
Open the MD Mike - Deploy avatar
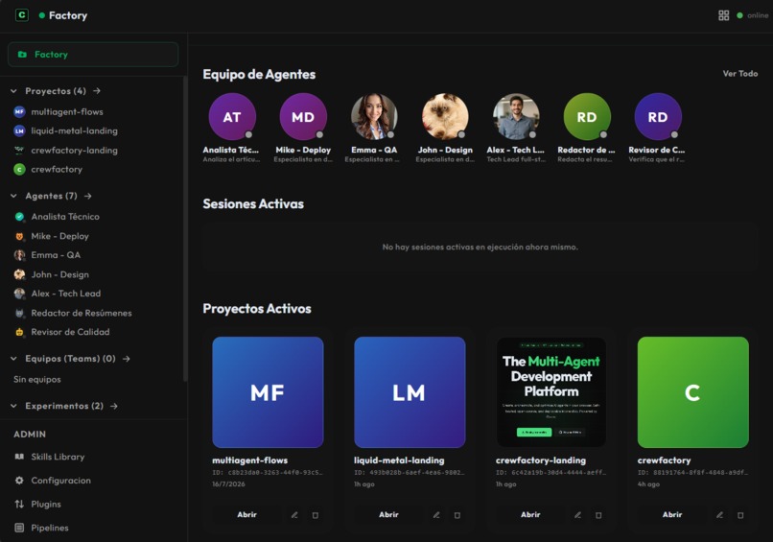(x=303, y=116)
